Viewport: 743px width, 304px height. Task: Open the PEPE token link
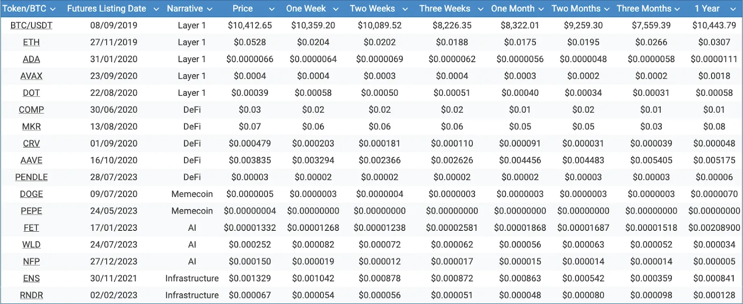pyautogui.click(x=31, y=211)
